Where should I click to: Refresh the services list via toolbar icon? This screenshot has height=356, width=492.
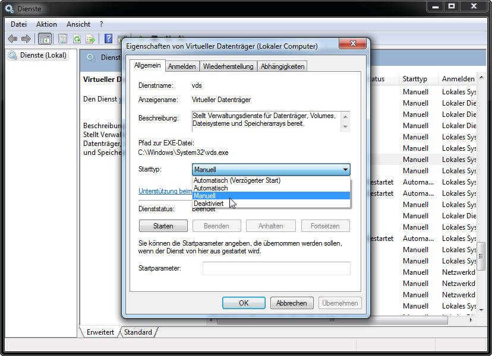77,39
